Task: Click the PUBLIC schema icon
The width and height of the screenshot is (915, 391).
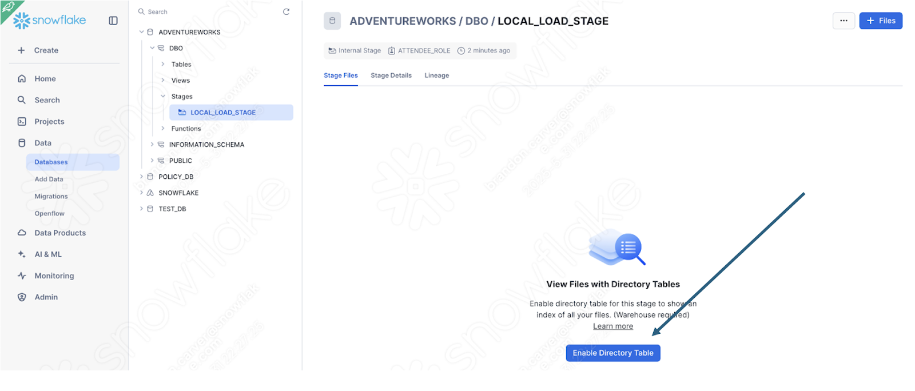Action: (161, 161)
